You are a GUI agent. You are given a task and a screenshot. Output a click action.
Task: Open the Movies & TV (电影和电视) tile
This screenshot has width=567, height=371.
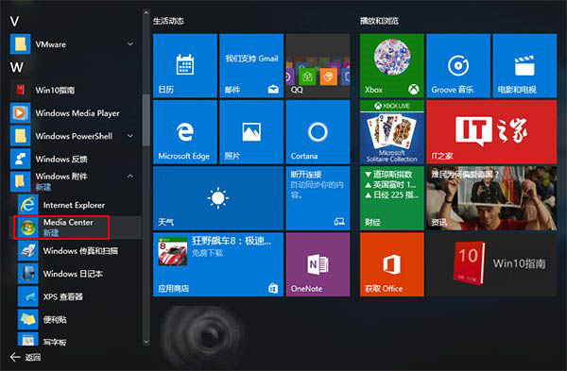click(x=524, y=66)
